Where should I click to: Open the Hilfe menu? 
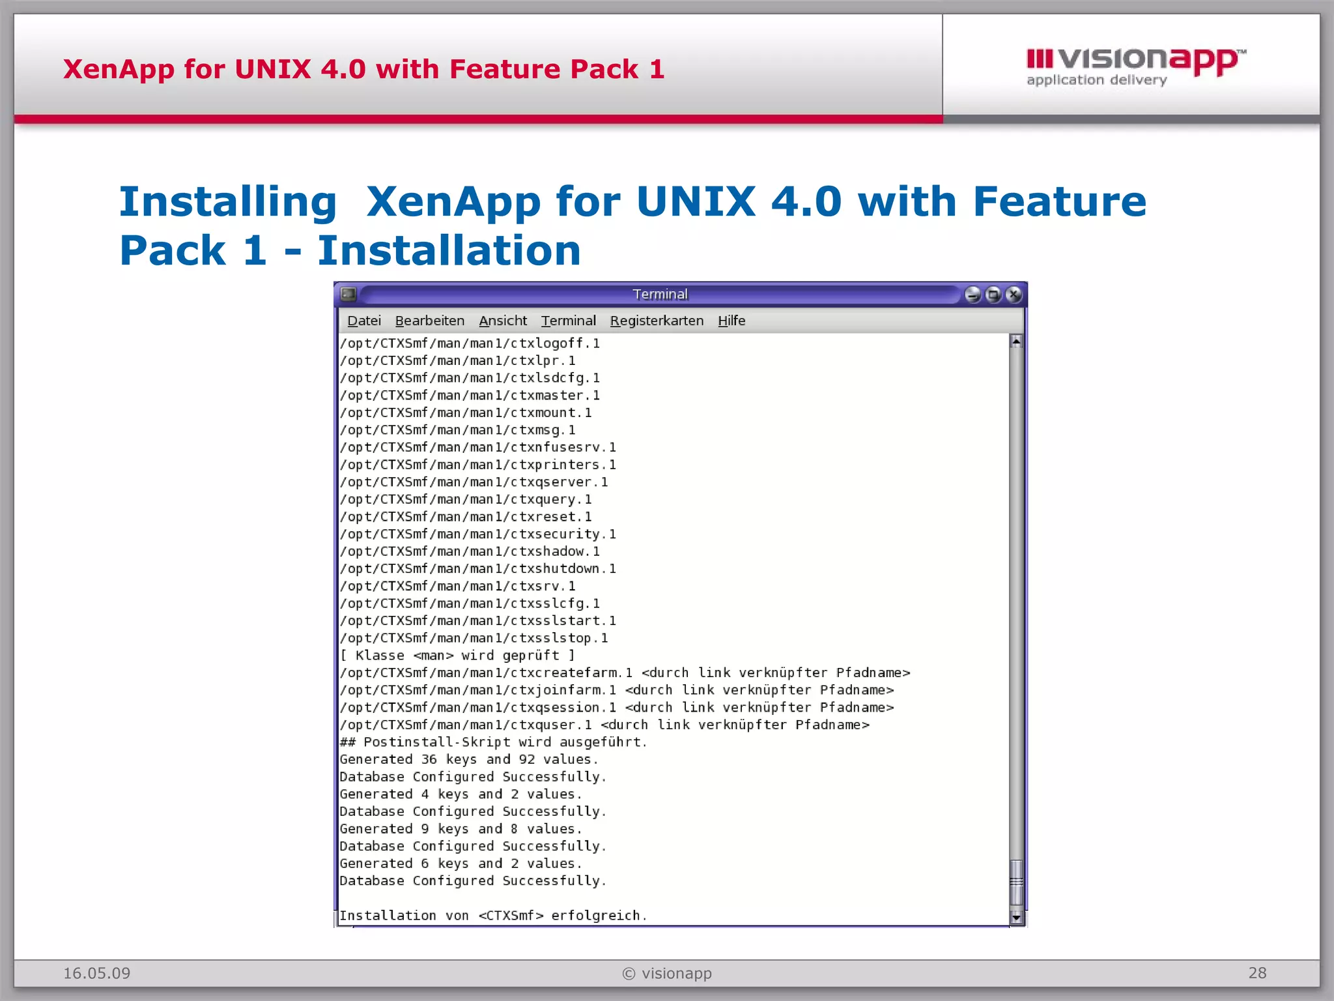(x=731, y=321)
